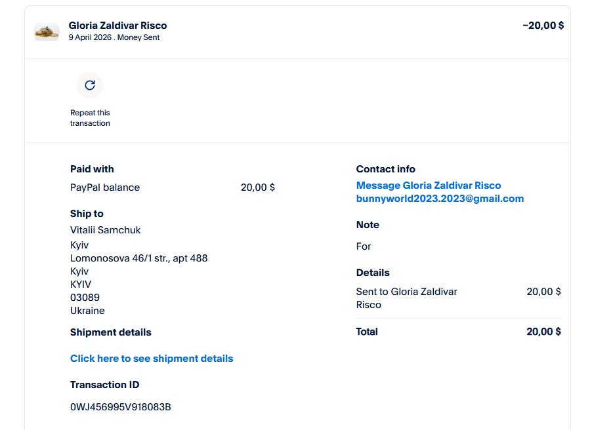Image resolution: width=592 pixels, height=430 pixels.
Task: Click the Lomonosova 46/1 str. address line
Action: point(138,258)
